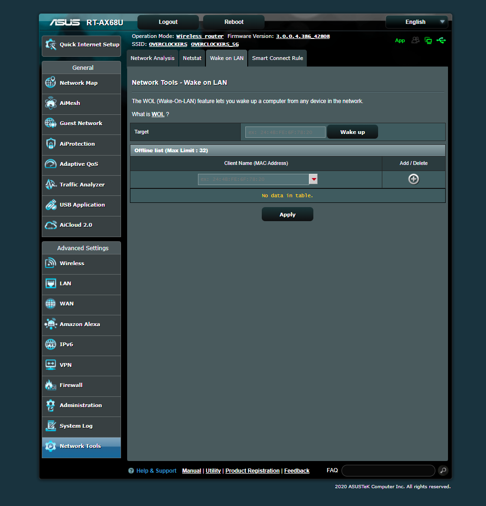Click the Traffic Analyzer icon
Image resolution: width=486 pixels, height=506 pixels.
tap(51, 184)
